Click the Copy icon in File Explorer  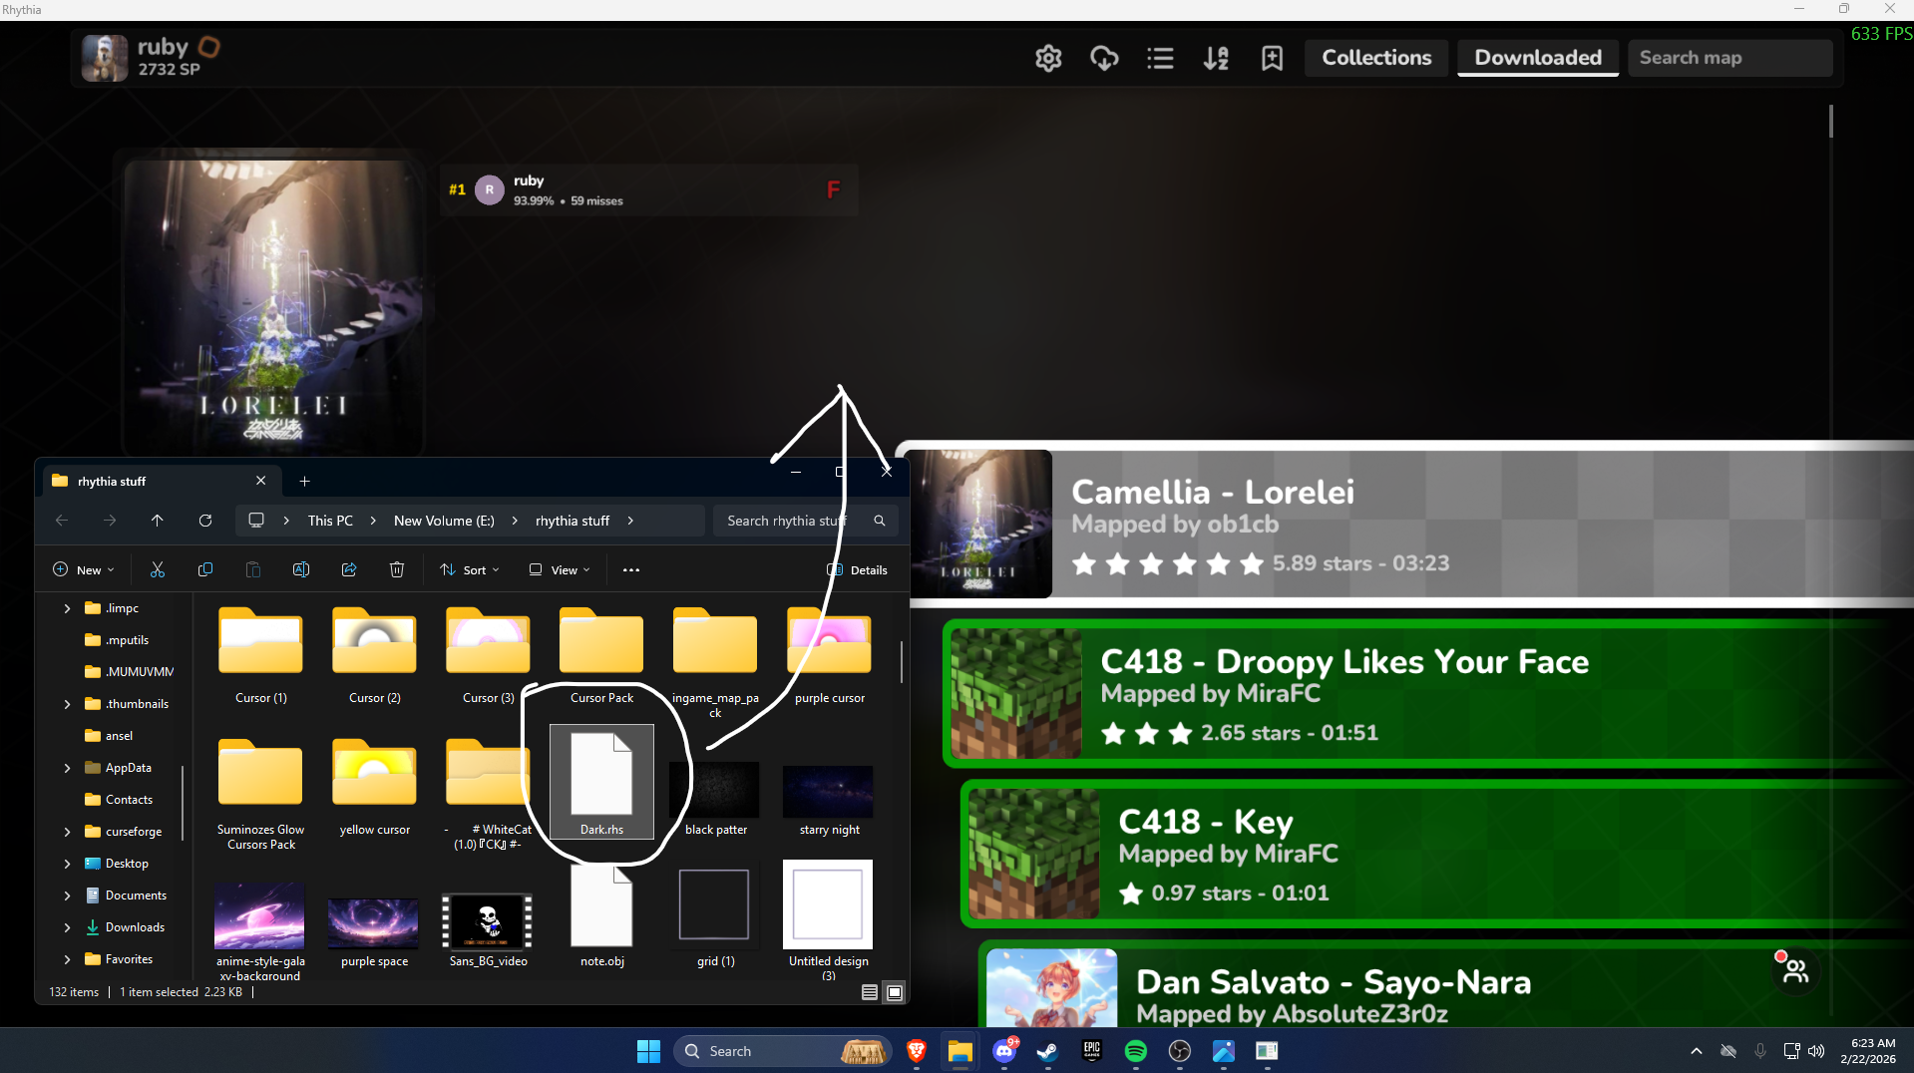205,569
